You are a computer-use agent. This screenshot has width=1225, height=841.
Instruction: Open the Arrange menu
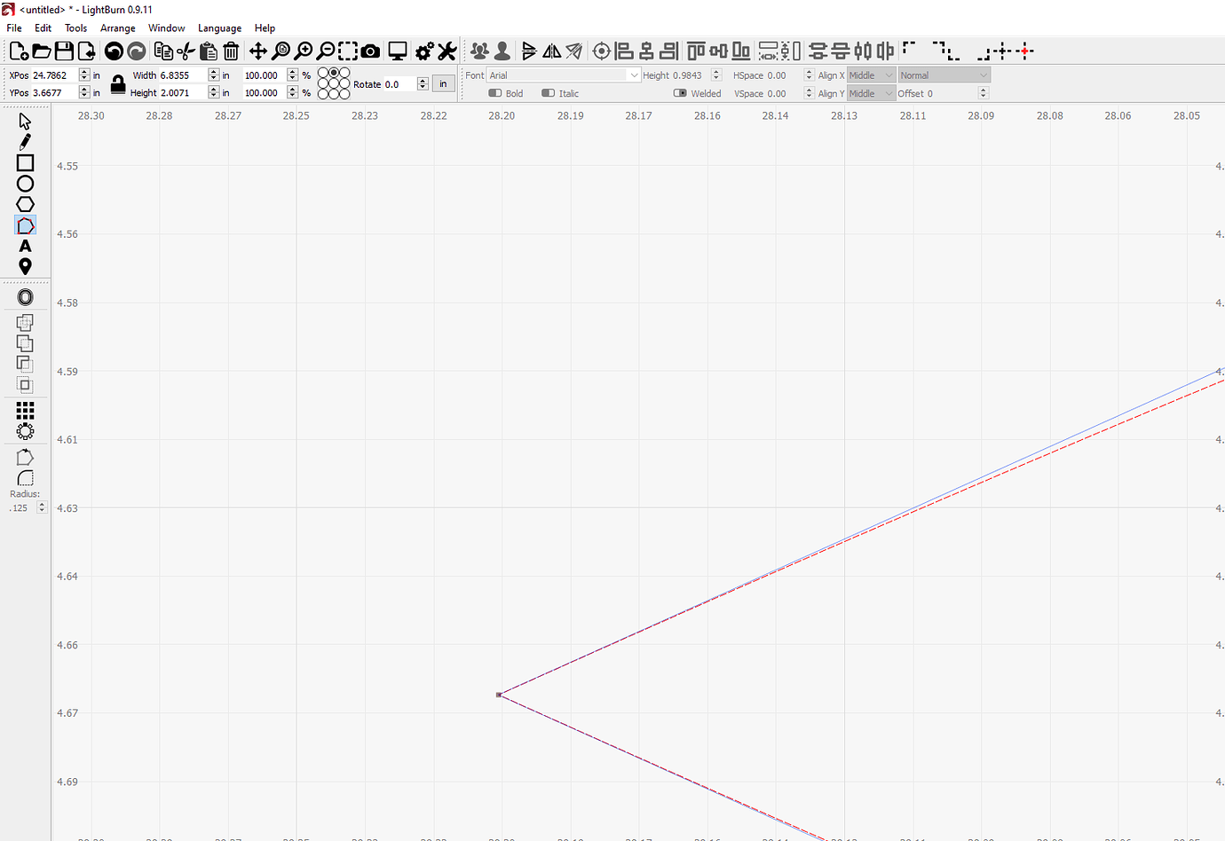[x=117, y=28]
